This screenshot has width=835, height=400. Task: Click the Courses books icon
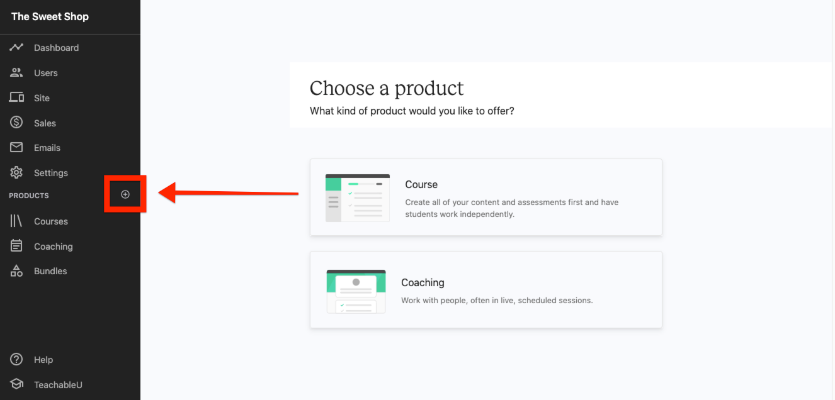click(x=16, y=221)
